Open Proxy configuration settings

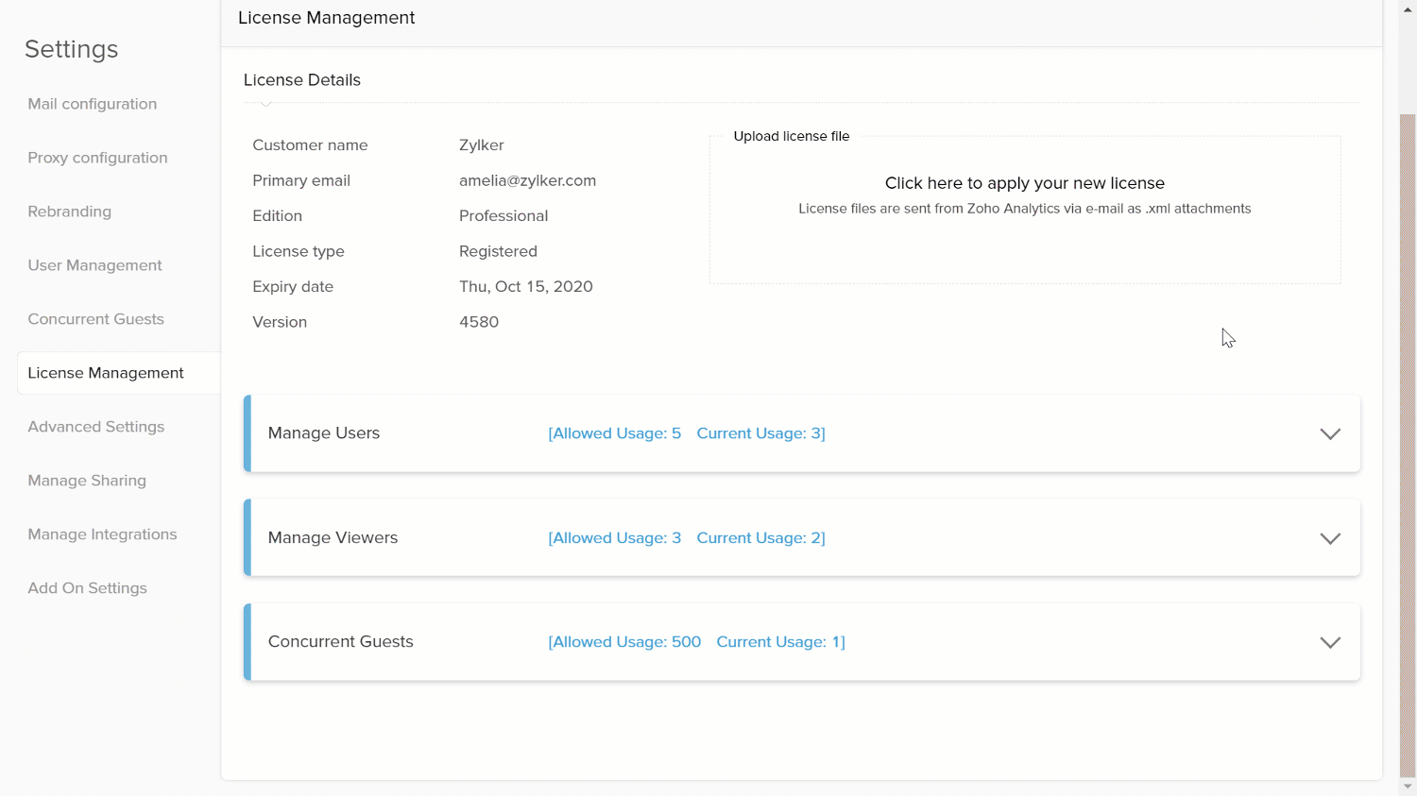click(x=97, y=158)
